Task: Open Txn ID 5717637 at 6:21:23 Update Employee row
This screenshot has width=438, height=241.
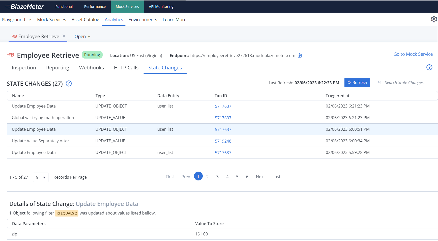Action: pyautogui.click(x=223, y=106)
